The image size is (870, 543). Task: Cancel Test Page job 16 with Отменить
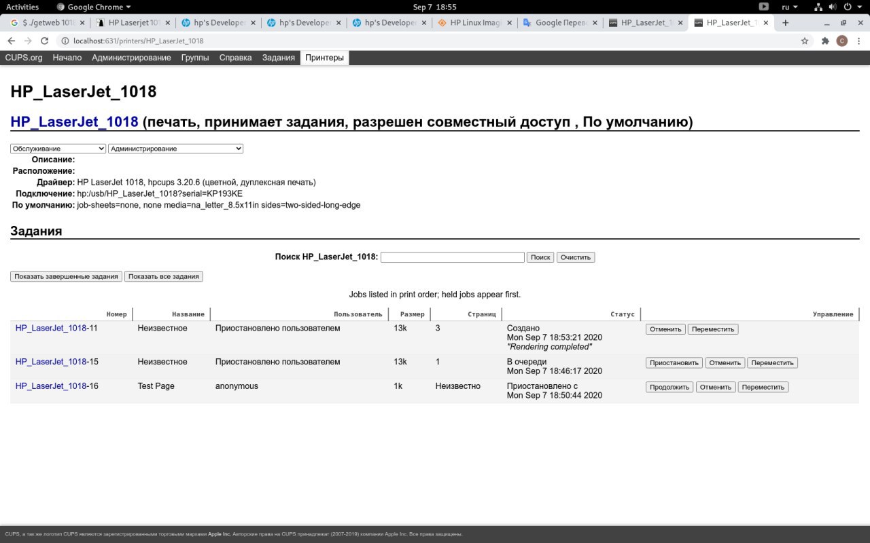pos(715,387)
